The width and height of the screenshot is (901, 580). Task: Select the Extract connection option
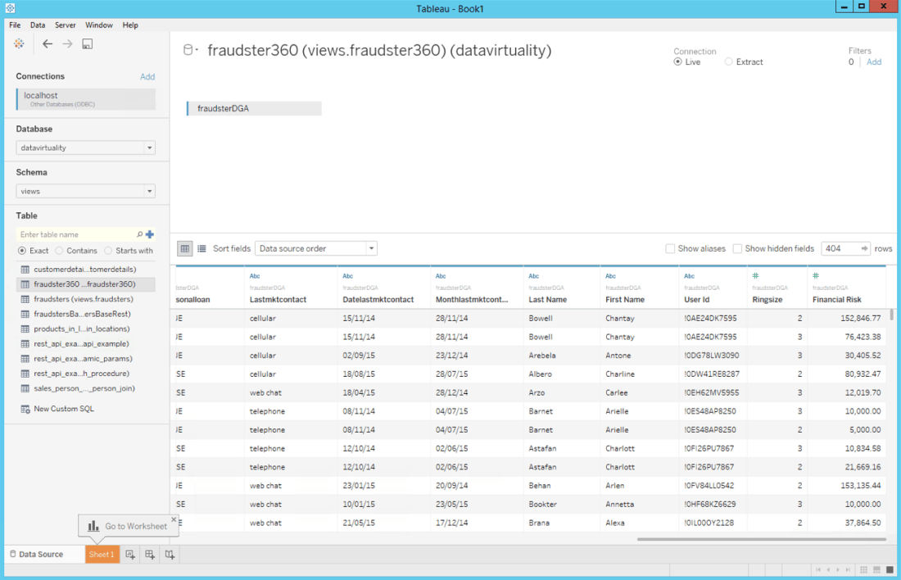coord(729,62)
